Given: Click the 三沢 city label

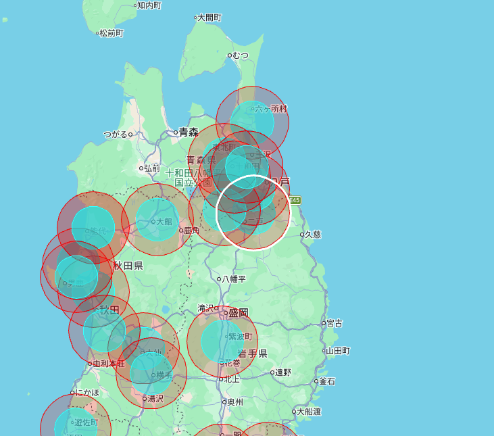Looking at the screenshot, I should (x=263, y=155).
